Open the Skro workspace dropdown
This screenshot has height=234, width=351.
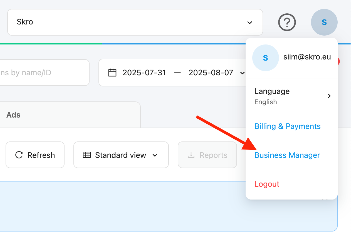click(x=135, y=22)
